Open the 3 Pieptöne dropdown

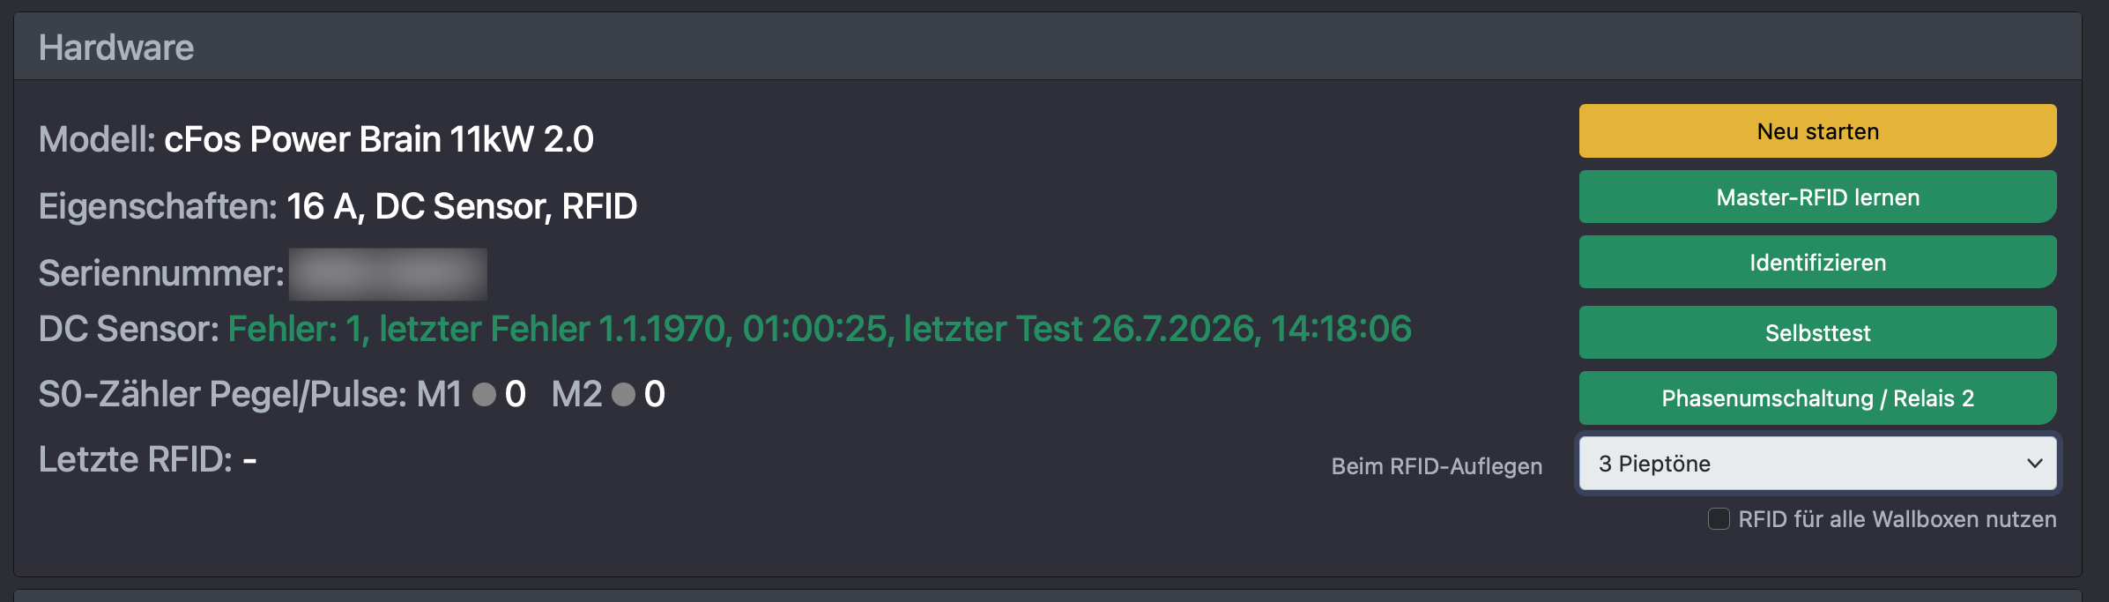pos(1817,464)
